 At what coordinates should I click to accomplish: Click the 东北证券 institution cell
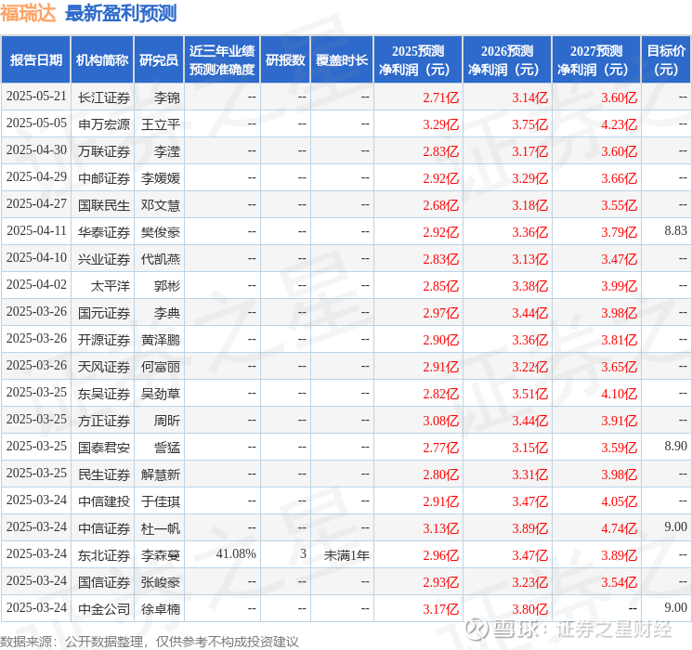[x=104, y=555]
